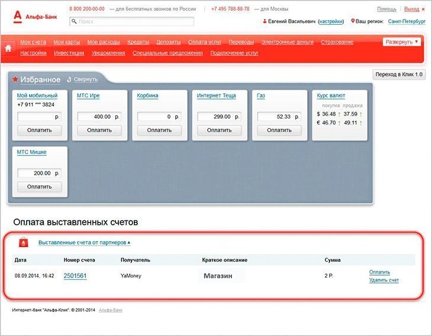Click the Alfa-Bank logo
The image size is (432, 336).
pyautogui.click(x=35, y=17)
